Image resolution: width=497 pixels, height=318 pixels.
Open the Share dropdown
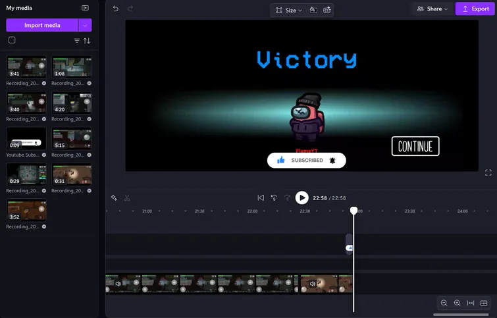432,9
